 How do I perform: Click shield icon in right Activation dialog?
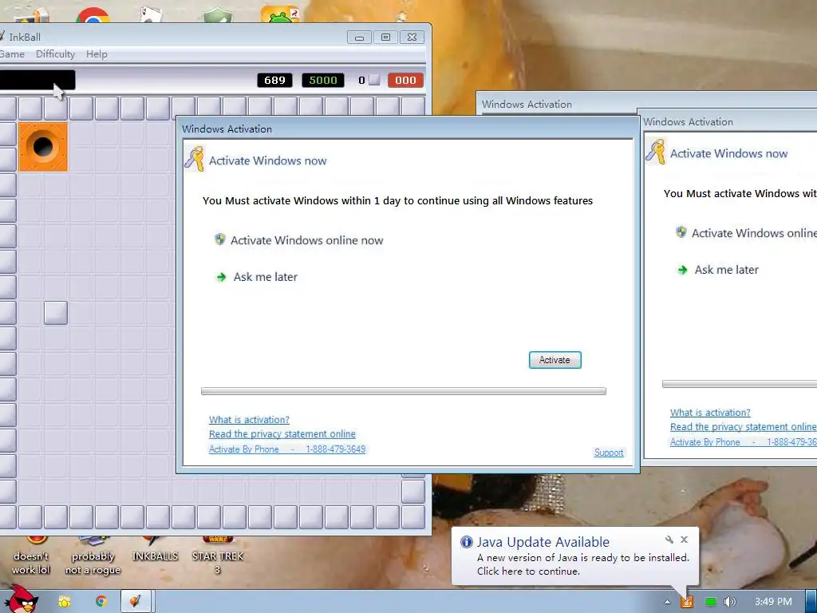pos(681,232)
